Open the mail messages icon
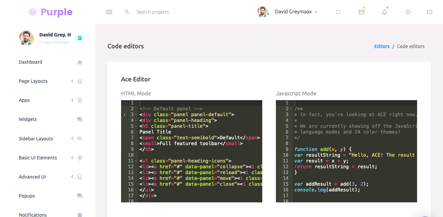 (x=361, y=12)
